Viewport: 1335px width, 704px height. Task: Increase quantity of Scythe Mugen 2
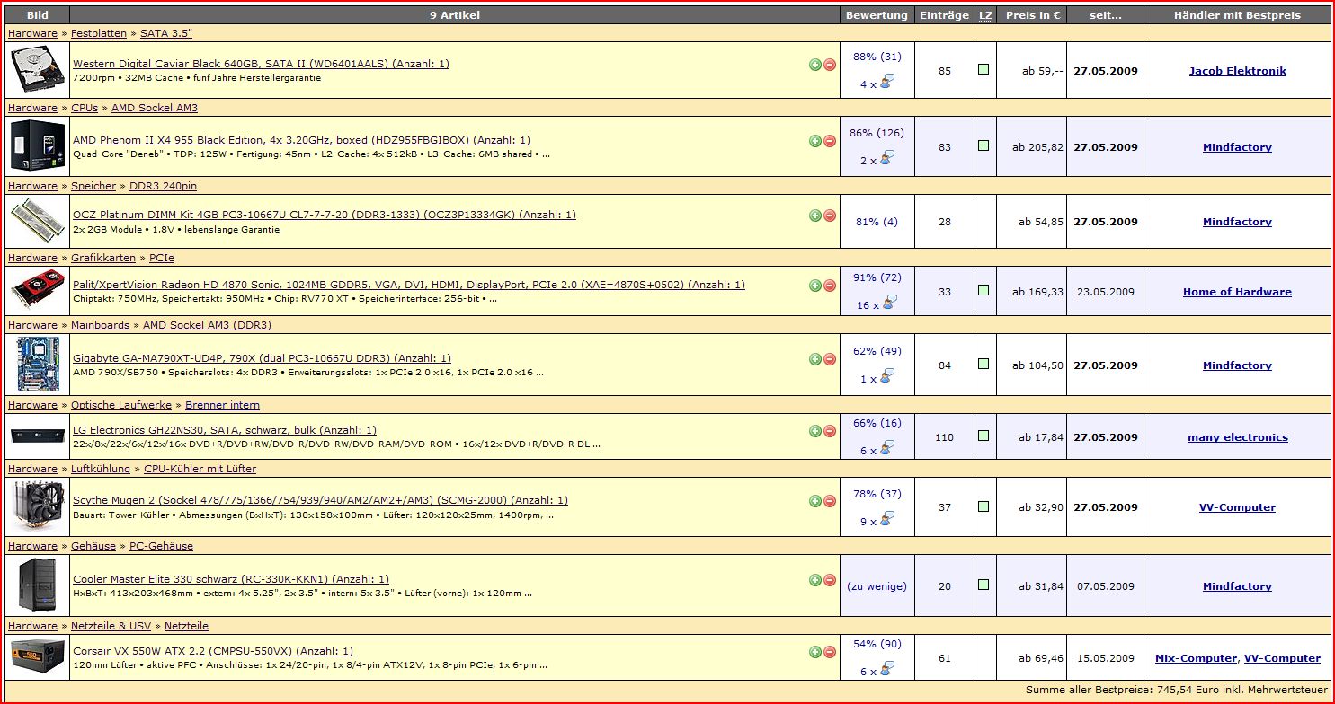[x=814, y=501]
